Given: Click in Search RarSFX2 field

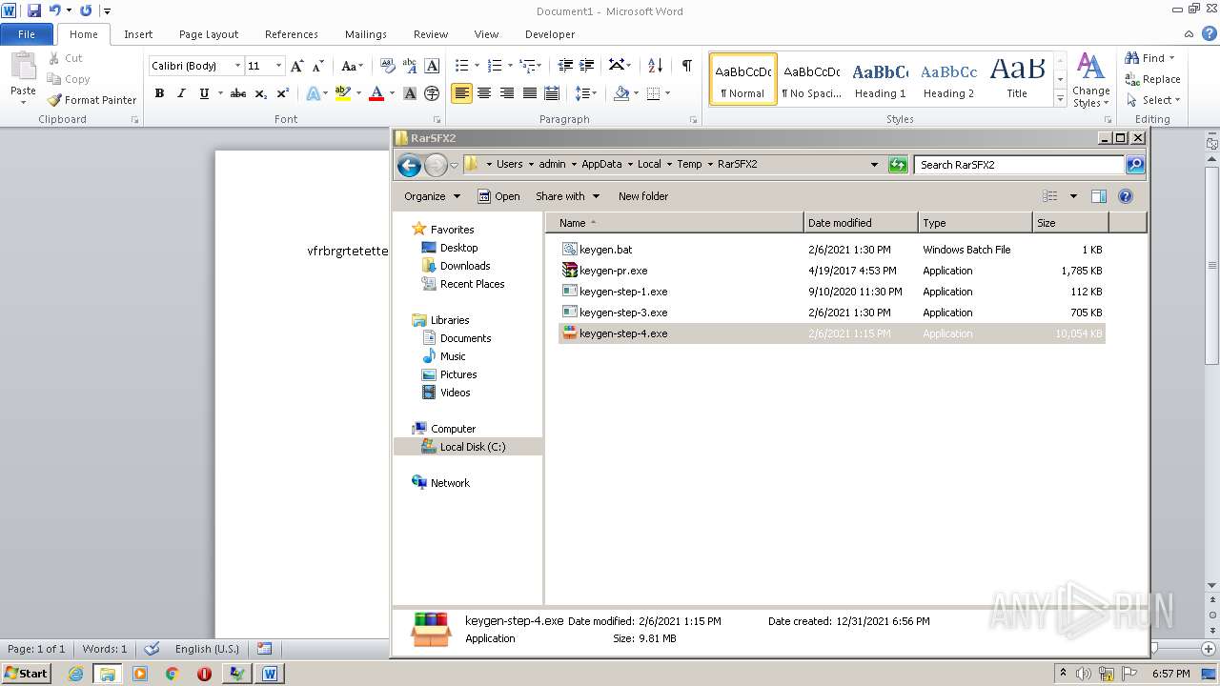Looking at the screenshot, I should pos(1019,165).
